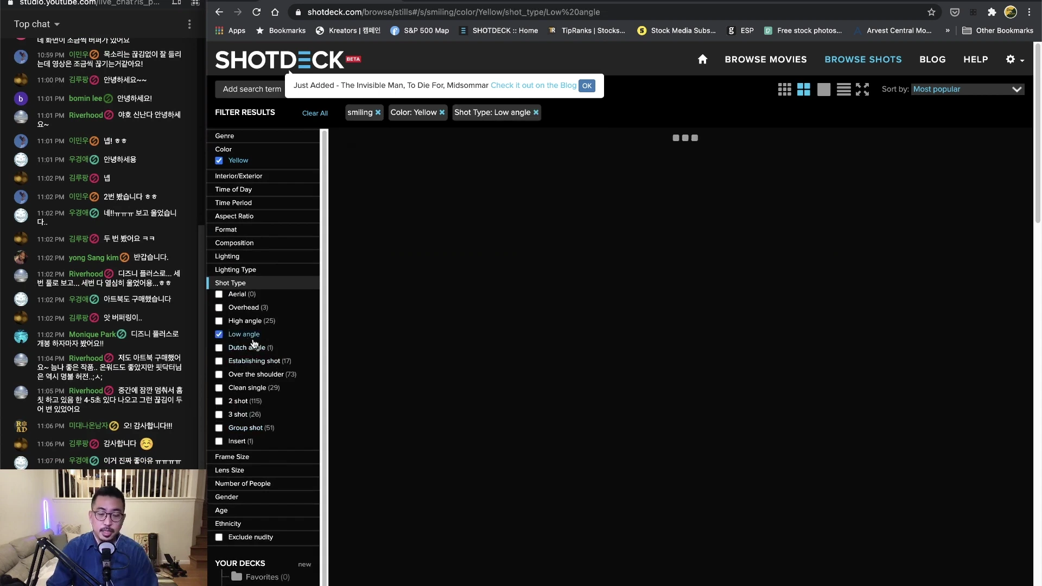Screen dimensions: 1042x586
Task: Switch to single large image view
Action: 824,90
